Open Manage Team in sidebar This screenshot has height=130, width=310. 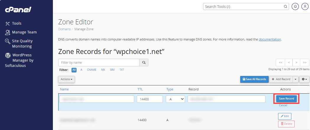pyautogui.click(x=24, y=32)
